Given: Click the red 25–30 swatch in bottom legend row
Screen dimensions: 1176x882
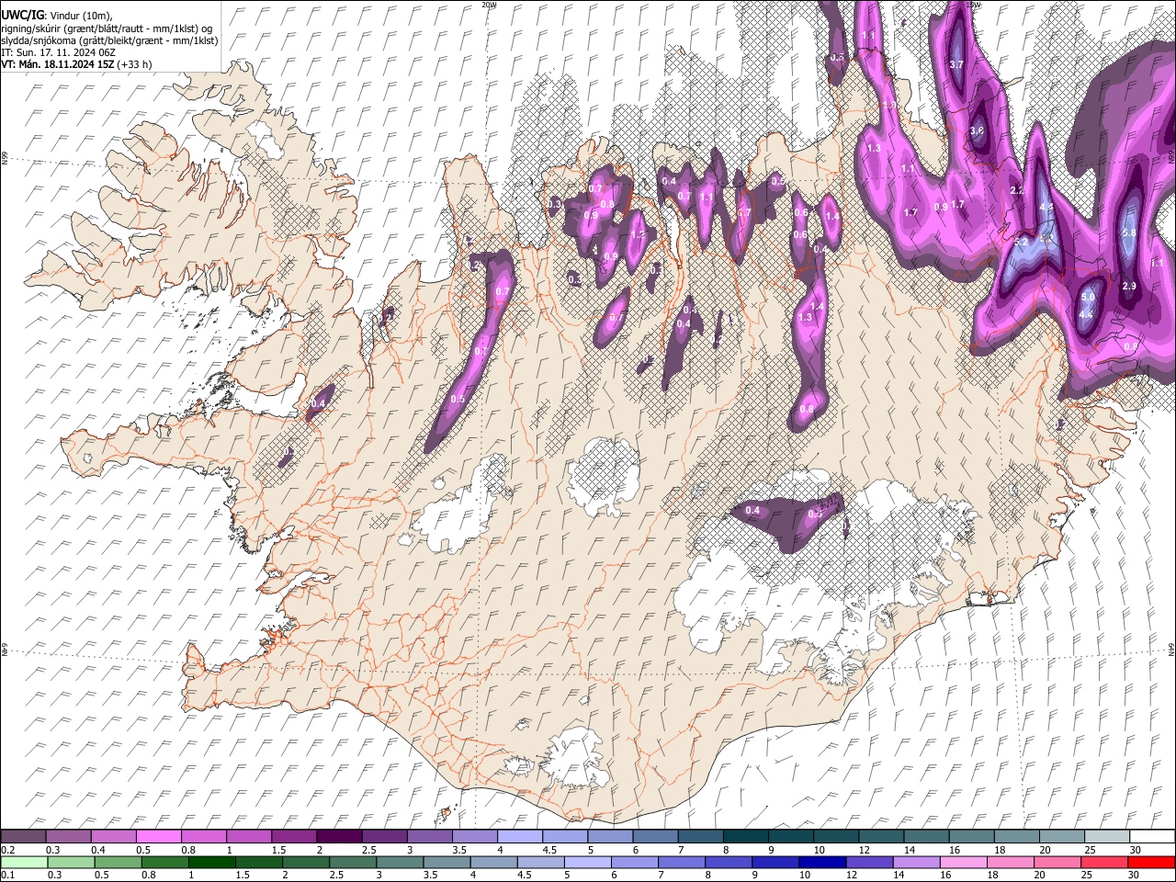Looking at the screenshot, I should click(1106, 862).
